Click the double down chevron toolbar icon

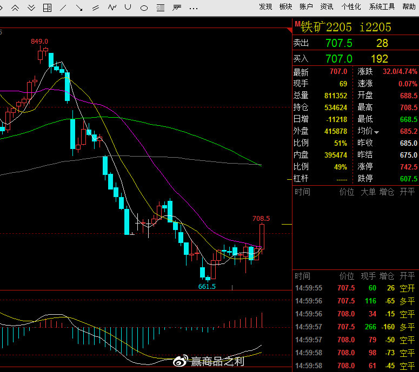tap(31, 8)
